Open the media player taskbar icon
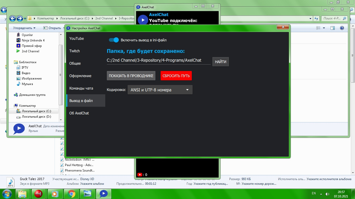This screenshot has width=355, height=199. tap(55, 194)
